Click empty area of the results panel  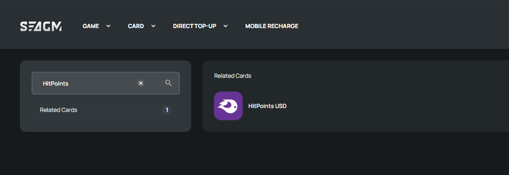pos(390,97)
